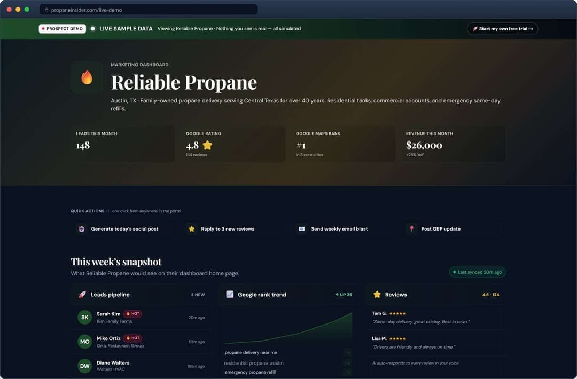Click the HOT badge next to Sarah Kim

click(x=132, y=313)
